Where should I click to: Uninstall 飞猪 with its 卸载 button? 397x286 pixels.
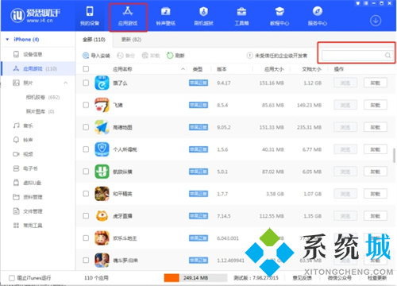click(x=376, y=105)
